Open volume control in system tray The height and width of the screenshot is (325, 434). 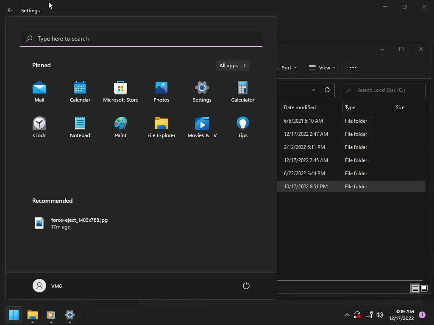tap(379, 315)
